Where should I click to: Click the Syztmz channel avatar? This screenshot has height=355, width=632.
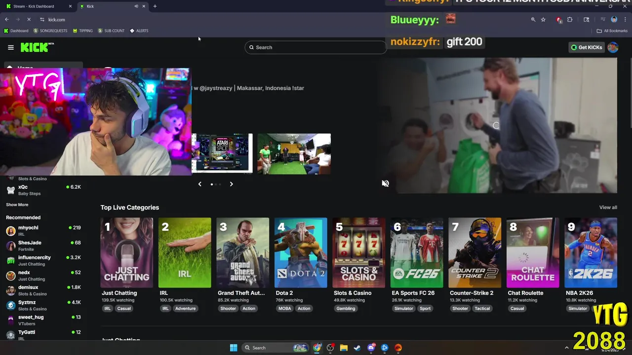10,305
